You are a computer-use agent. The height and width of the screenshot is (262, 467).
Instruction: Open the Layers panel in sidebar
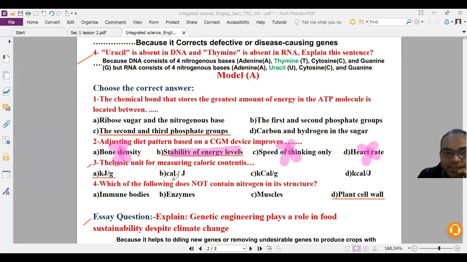[x=6, y=91]
